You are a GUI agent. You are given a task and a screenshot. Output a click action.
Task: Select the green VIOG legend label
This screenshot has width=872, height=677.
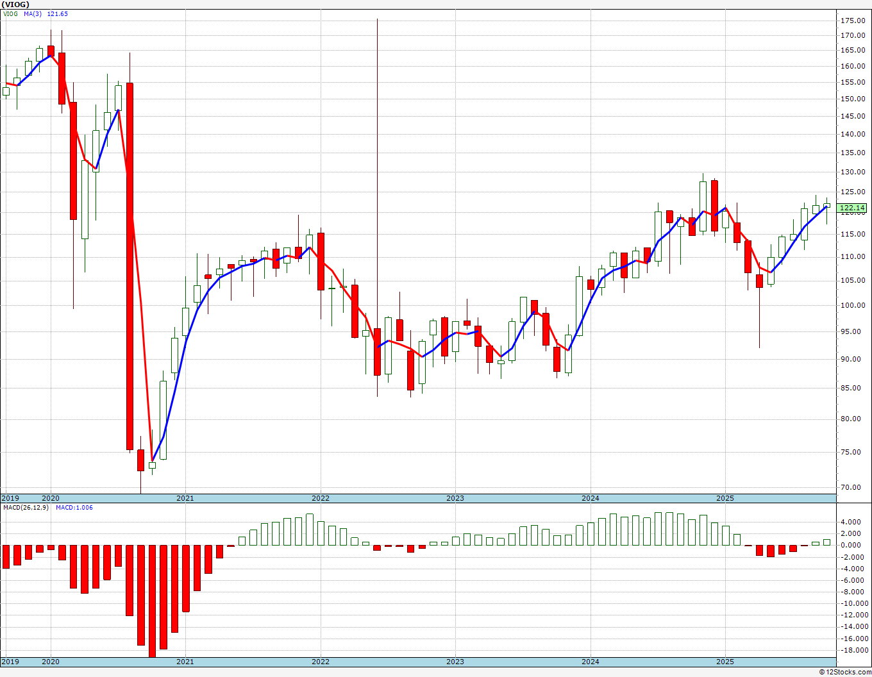pos(10,13)
